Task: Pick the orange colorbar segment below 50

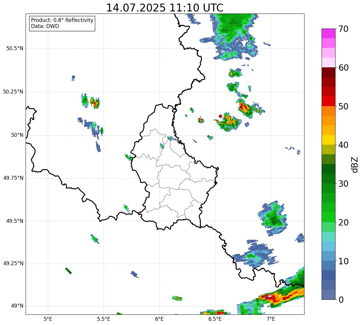Action: [328, 111]
